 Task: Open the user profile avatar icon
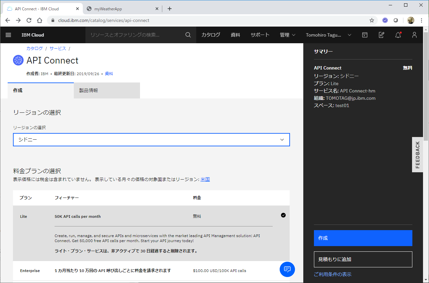(x=414, y=35)
